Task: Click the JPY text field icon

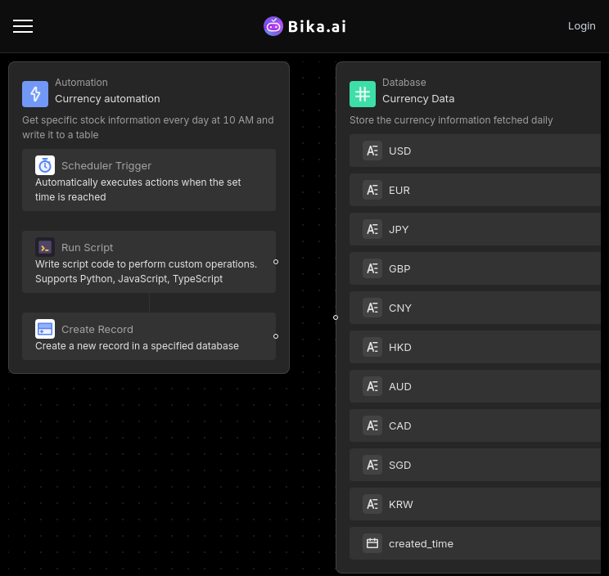Action: pos(372,229)
